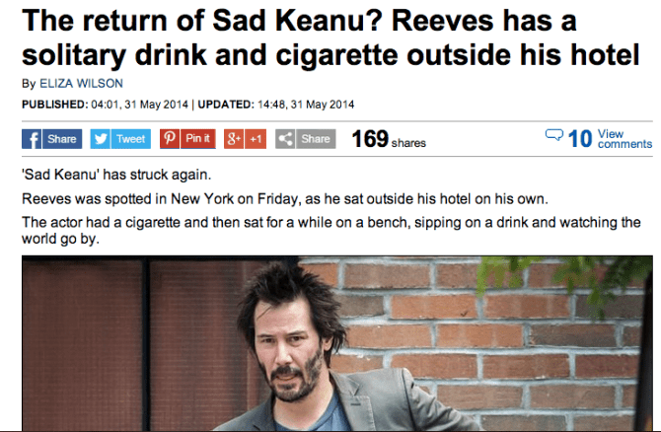The width and height of the screenshot is (661, 432).
Task: Click the paragraph about New York hotel
Action: click(285, 198)
